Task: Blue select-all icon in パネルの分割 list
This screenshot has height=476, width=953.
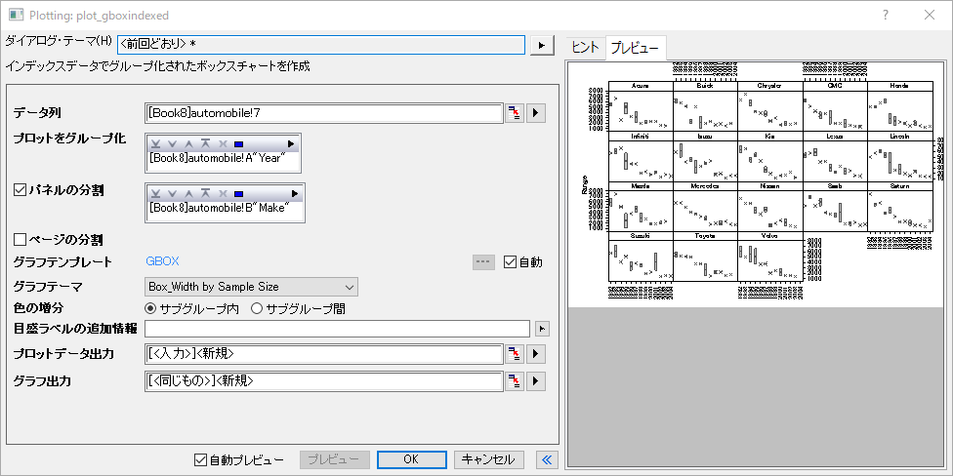Action: pyautogui.click(x=238, y=194)
